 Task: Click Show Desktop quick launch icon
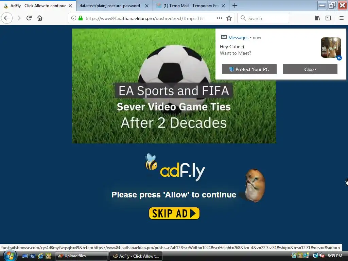coord(24,256)
